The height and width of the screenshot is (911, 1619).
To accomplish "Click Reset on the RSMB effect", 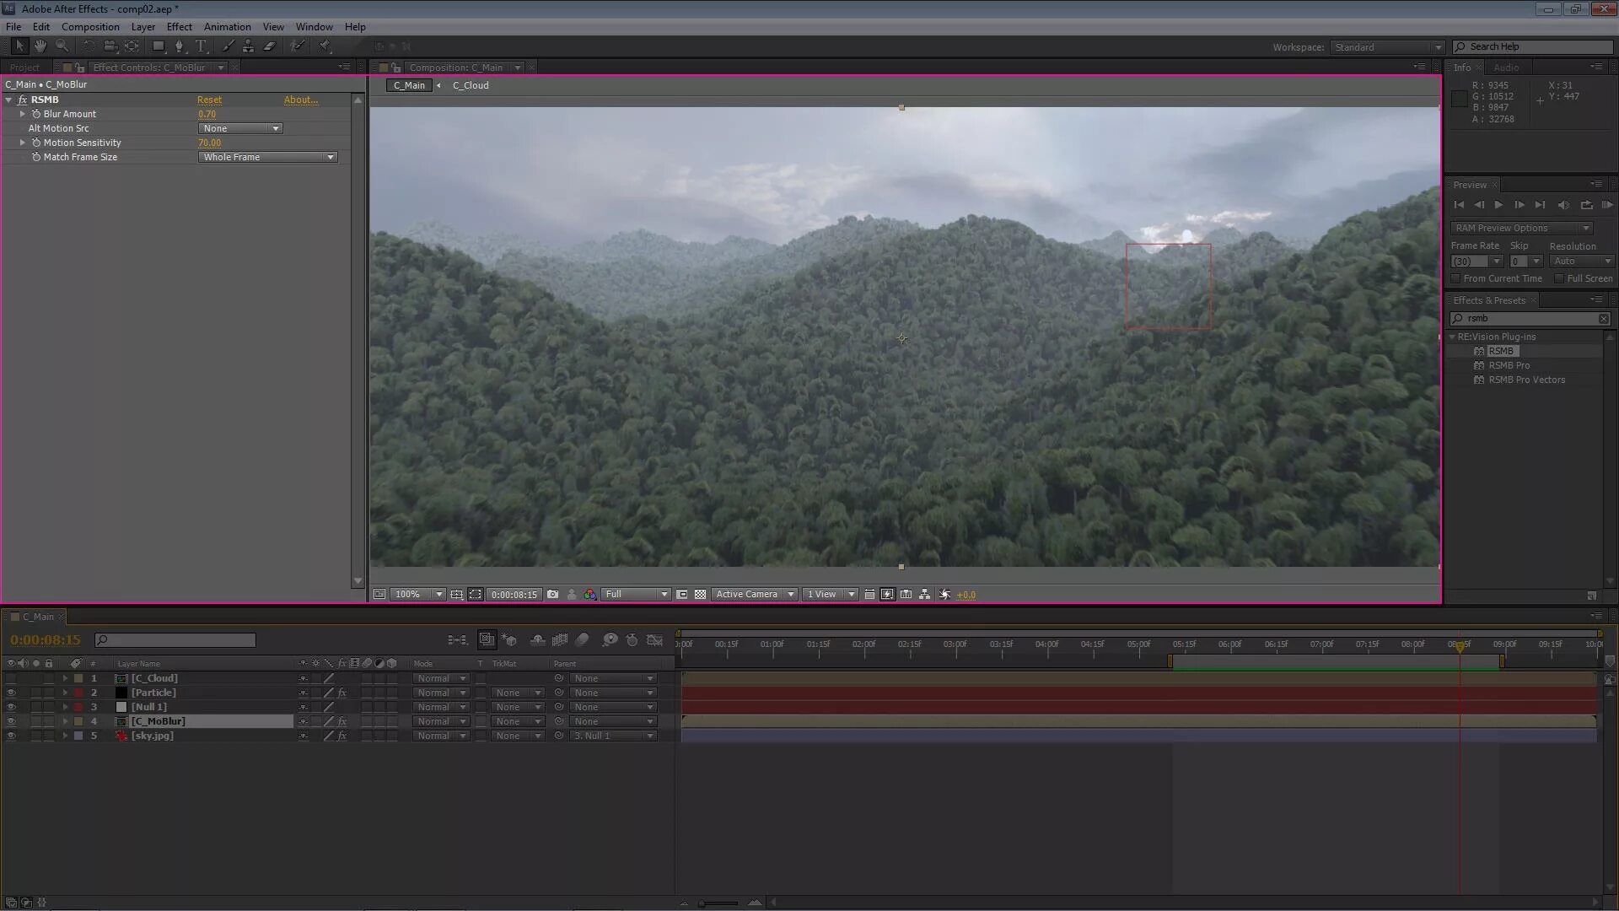I will point(209,100).
